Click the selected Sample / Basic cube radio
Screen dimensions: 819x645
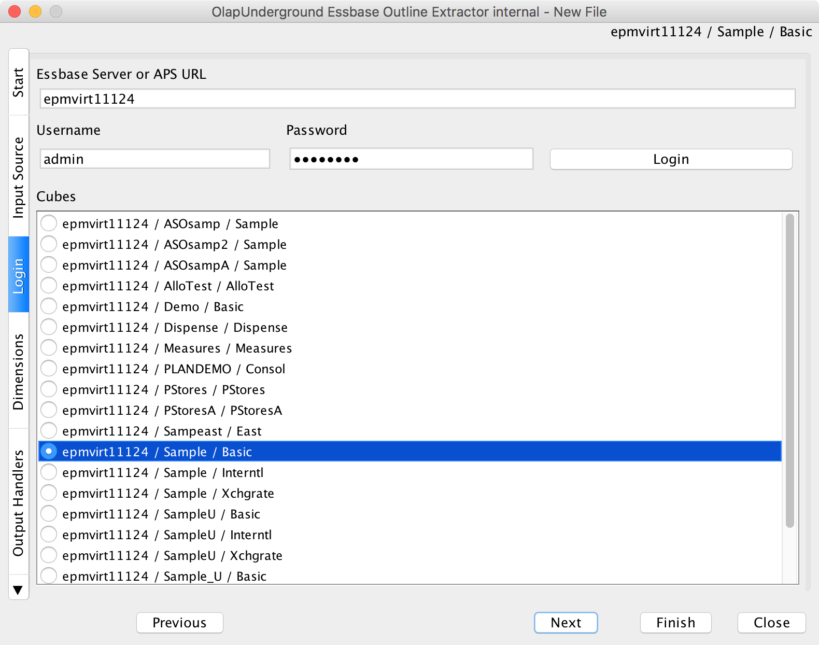click(49, 452)
